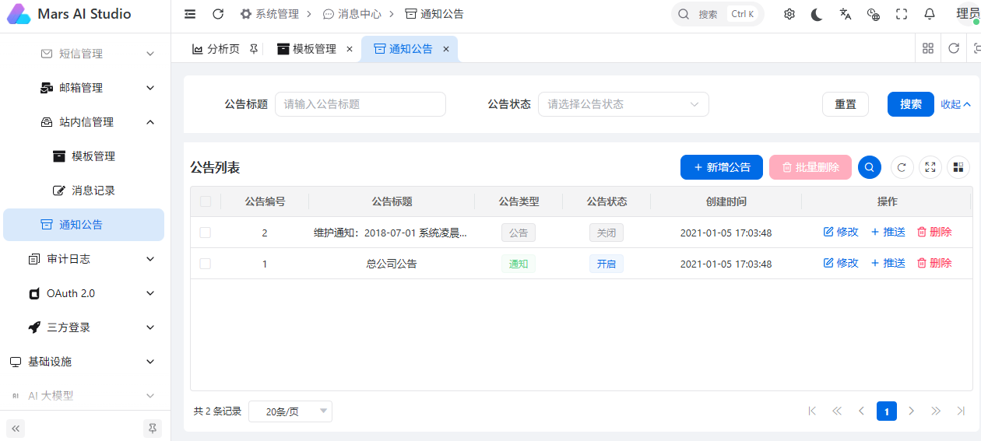The image size is (981, 441).
Task: Click the blue 搜索 button
Action: coord(911,104)
